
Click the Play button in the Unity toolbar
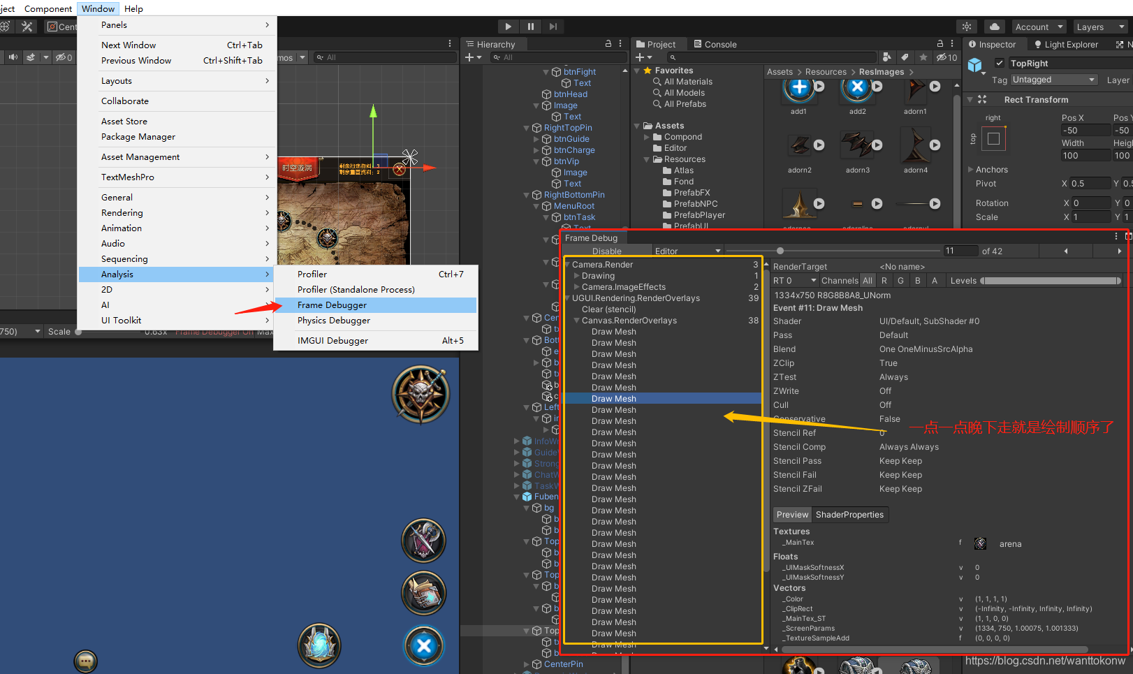(508, 27)
